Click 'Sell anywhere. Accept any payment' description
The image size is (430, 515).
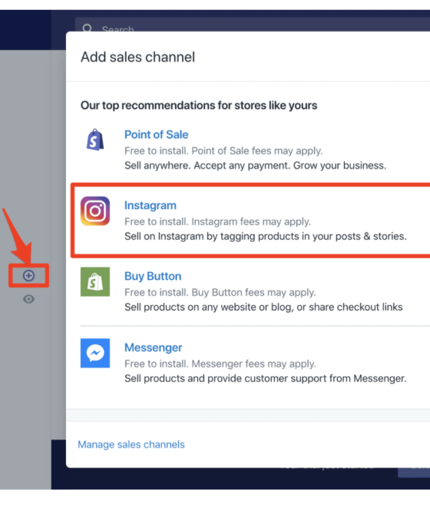(255, 165)
